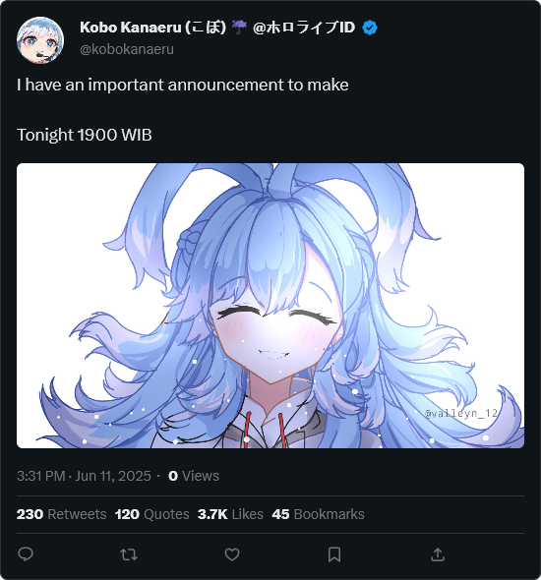Show who gave the 3.7K Likes

[x=230, y=514]
